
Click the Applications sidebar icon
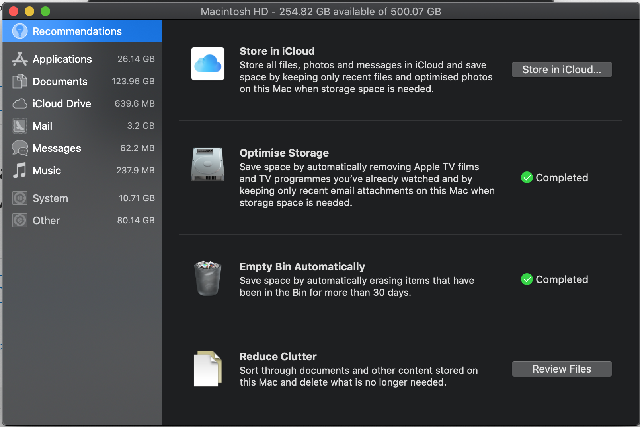pyautogui.click(x=20, y=59)
